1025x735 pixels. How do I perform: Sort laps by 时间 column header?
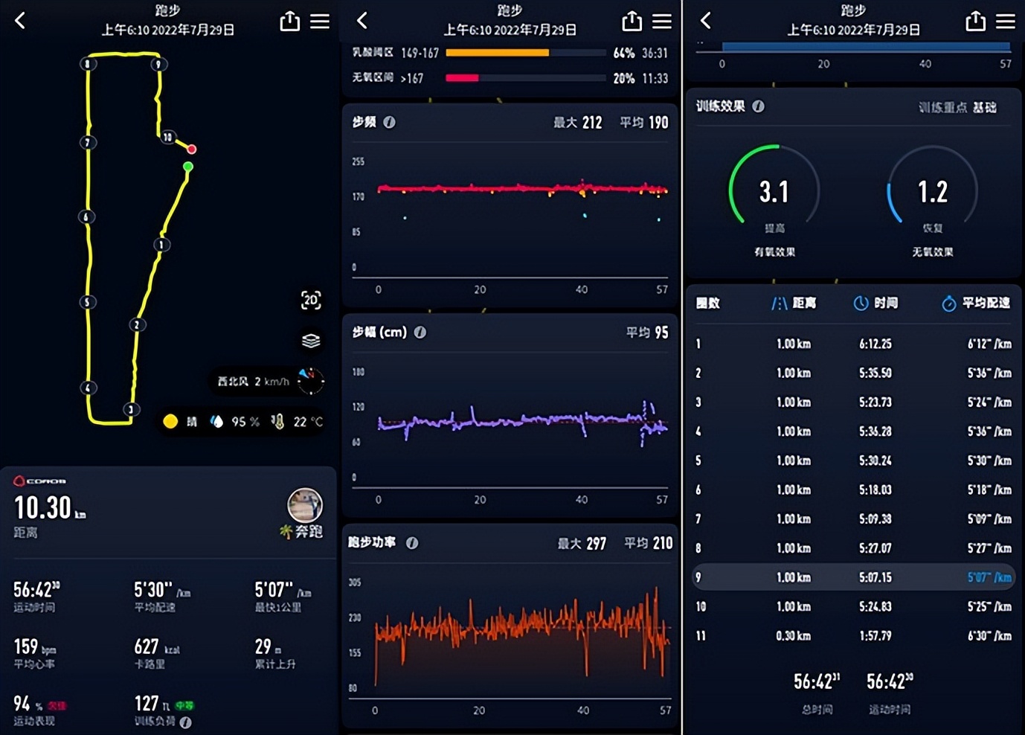coord(875,303)
